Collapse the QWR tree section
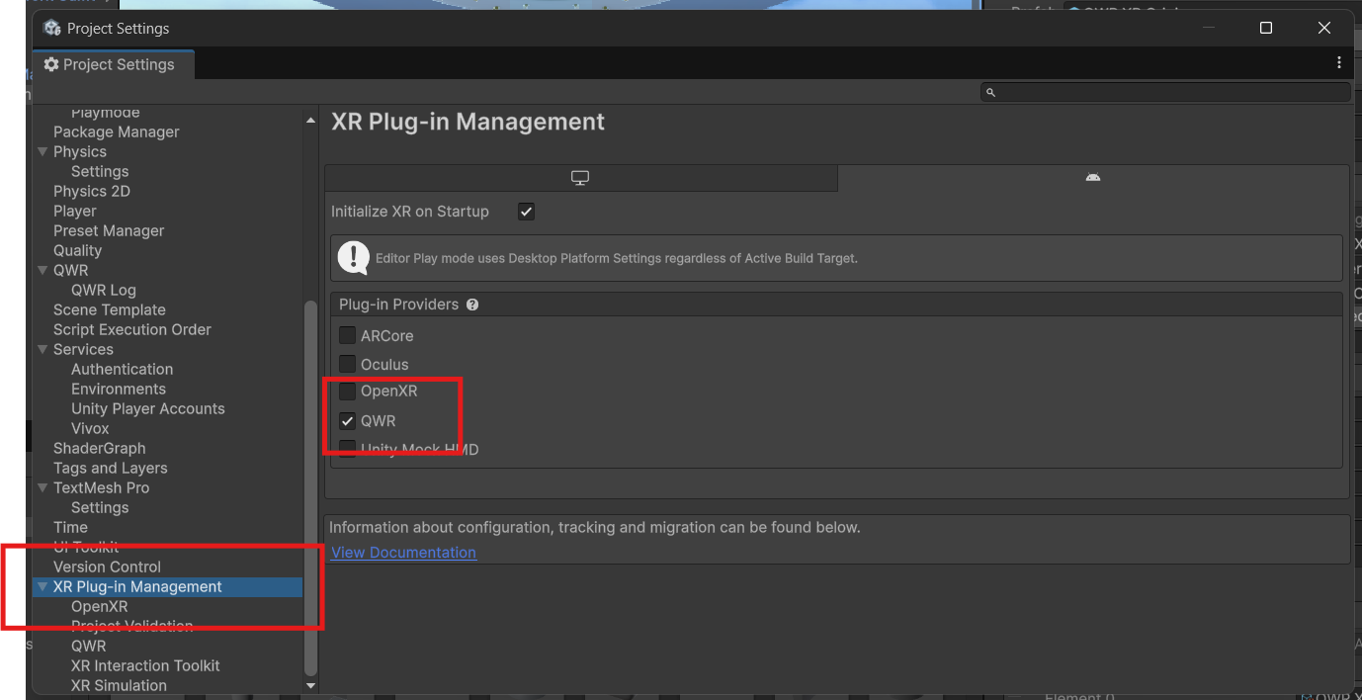 (43, 270)
